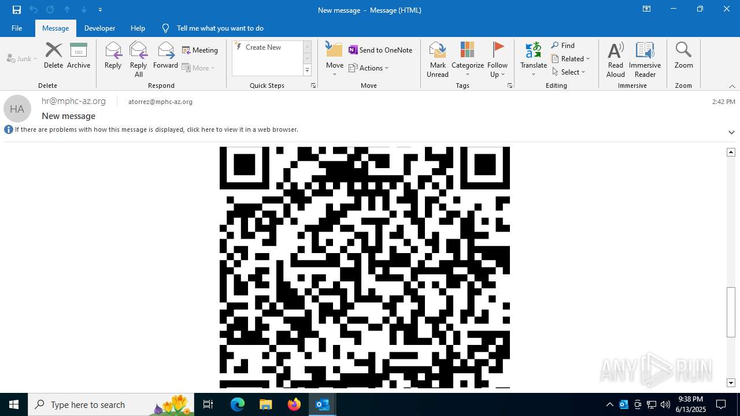
Task: Click the HA sender avatar
Action: (x=17, y=109)
